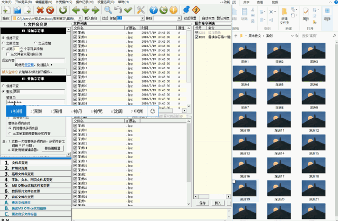
Task: Click the blue question mark help icon
Action: click(153, 10)
